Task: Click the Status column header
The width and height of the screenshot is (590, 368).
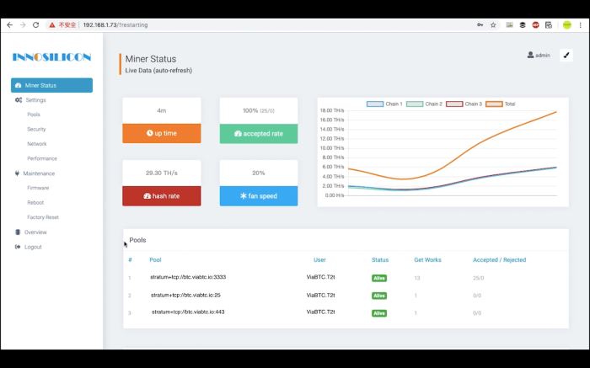Action: coord(379,259)
